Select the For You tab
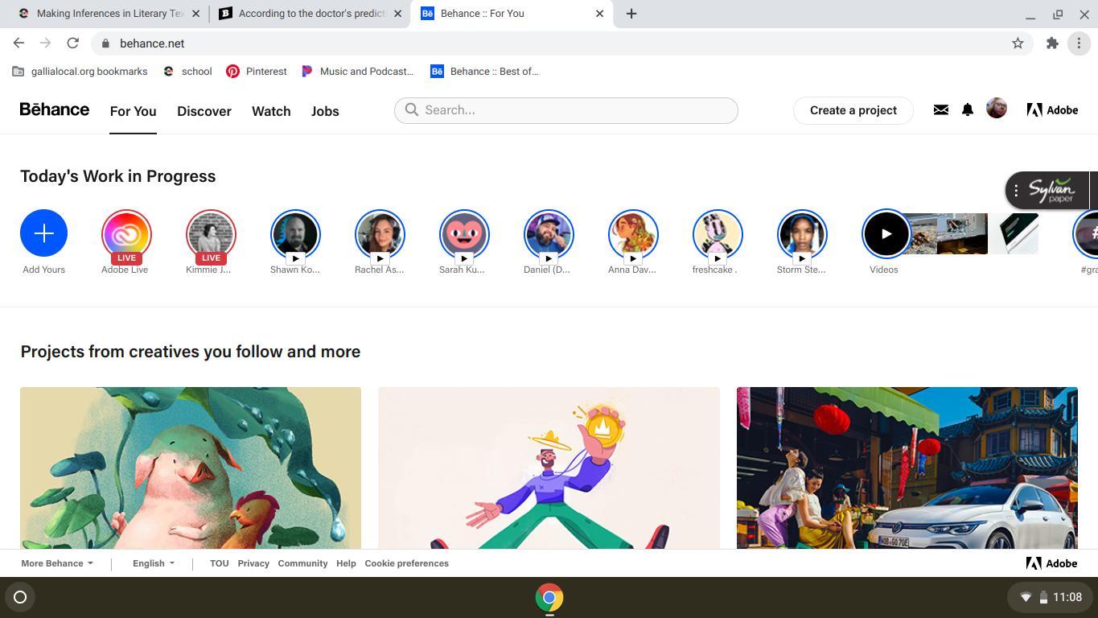The image size is (1098, 618). coord(134,111)
